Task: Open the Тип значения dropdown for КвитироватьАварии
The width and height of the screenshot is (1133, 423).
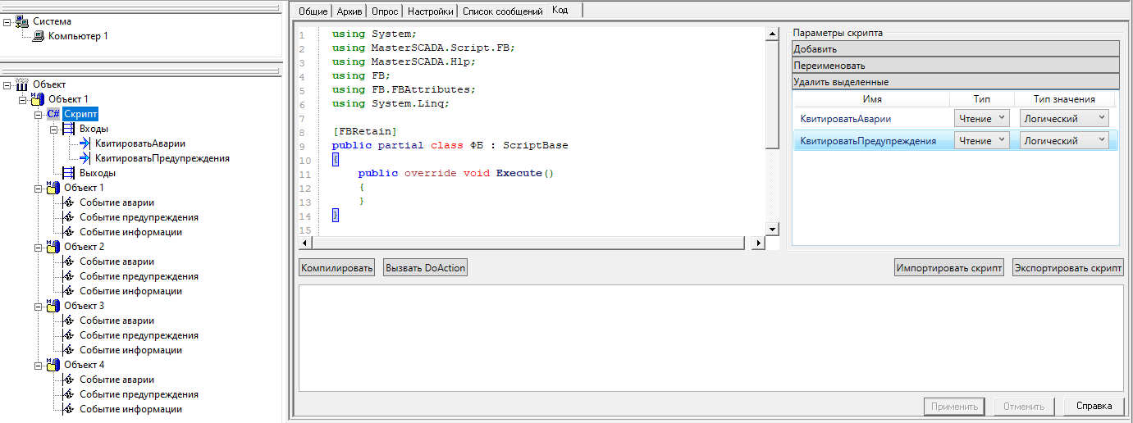Action: (1064, 119)
